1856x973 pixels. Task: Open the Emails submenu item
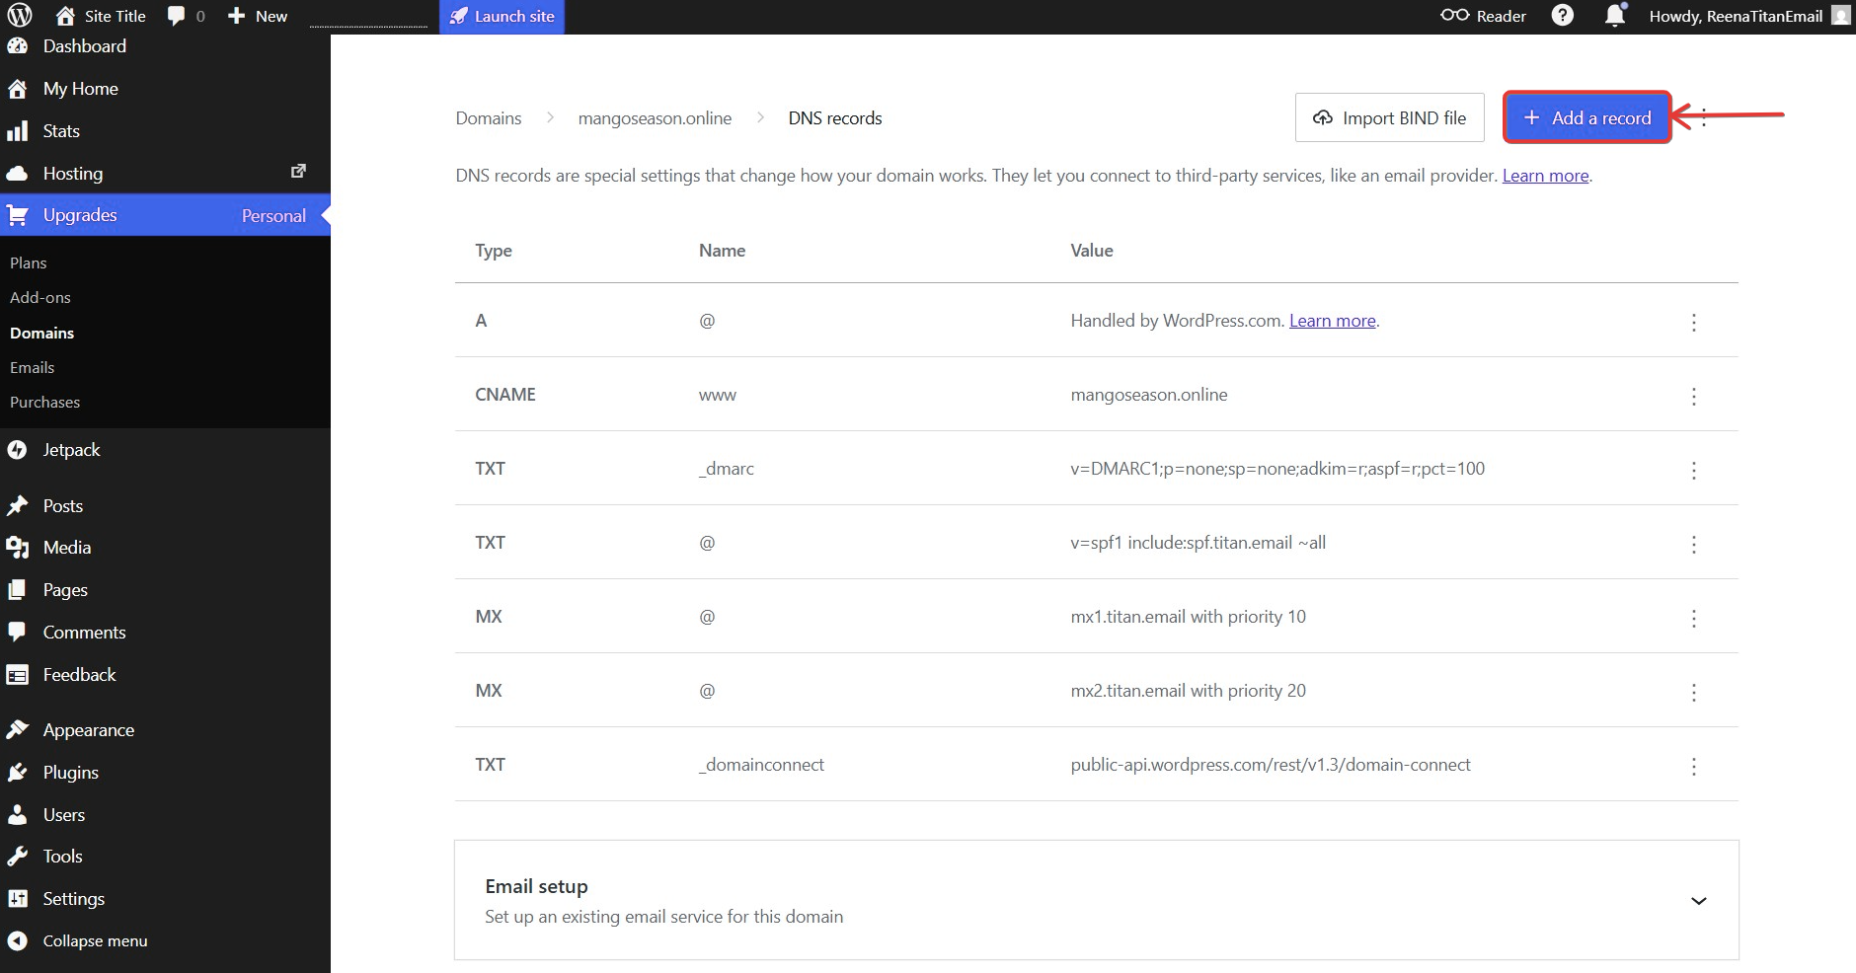pos(33,368)
